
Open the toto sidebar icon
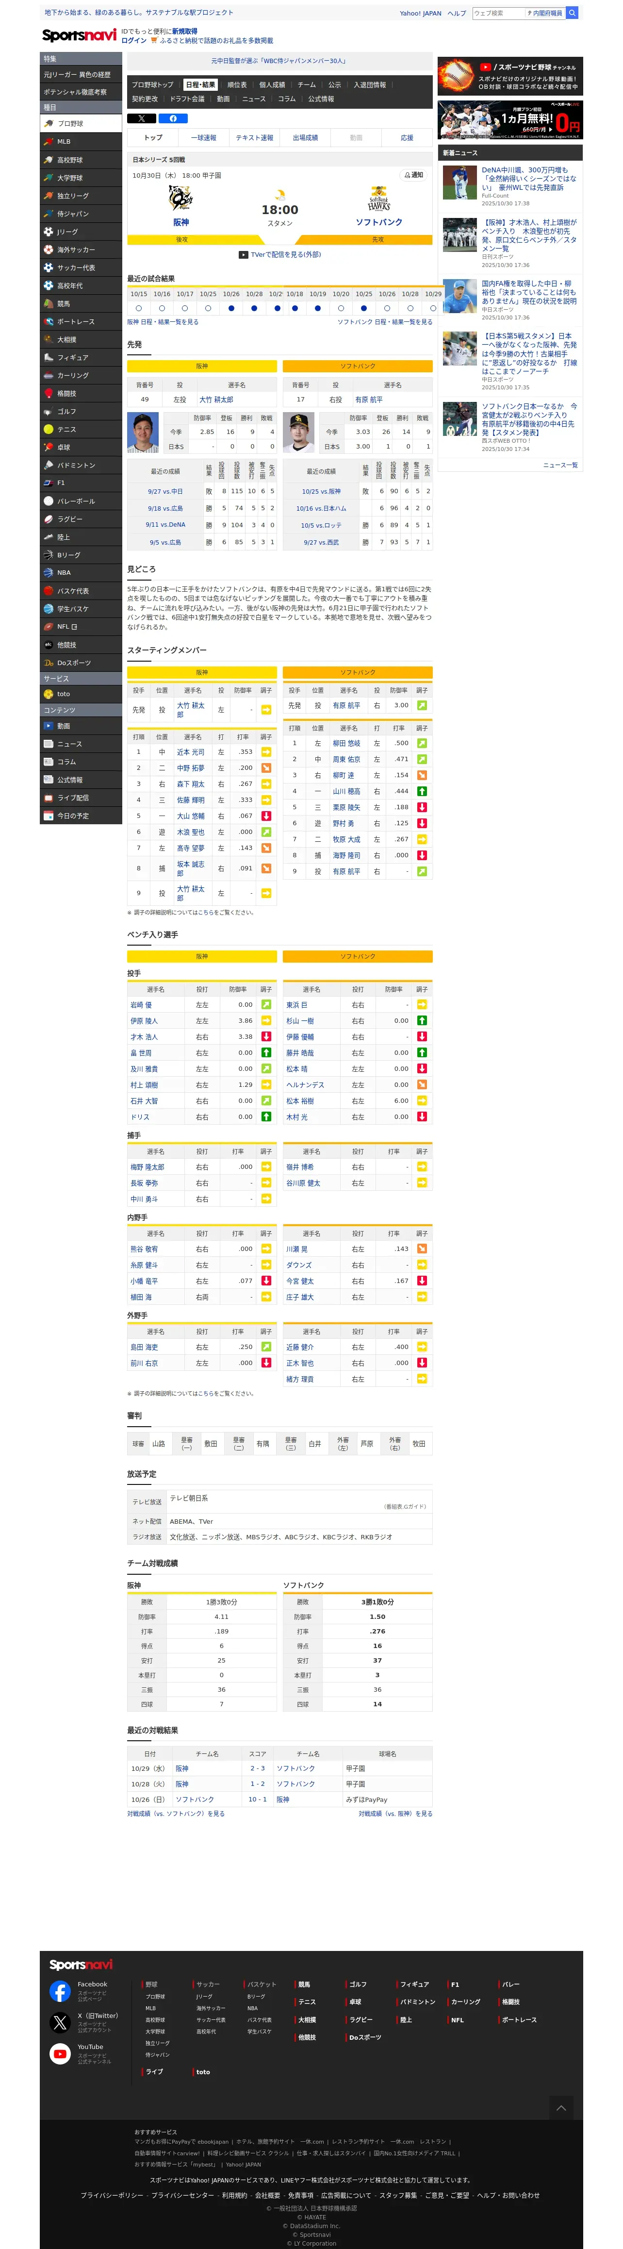click(x=49, y=694)
